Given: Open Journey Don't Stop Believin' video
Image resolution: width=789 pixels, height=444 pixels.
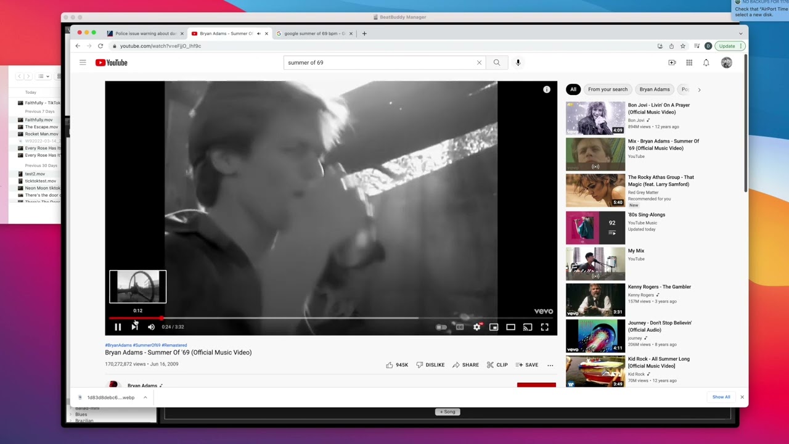Looking at the screenshot, I should pyautogui.click(x=595, y=335).
